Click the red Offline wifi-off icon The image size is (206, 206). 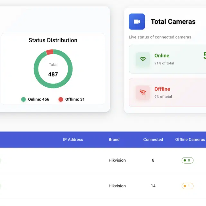pos(143,92)
